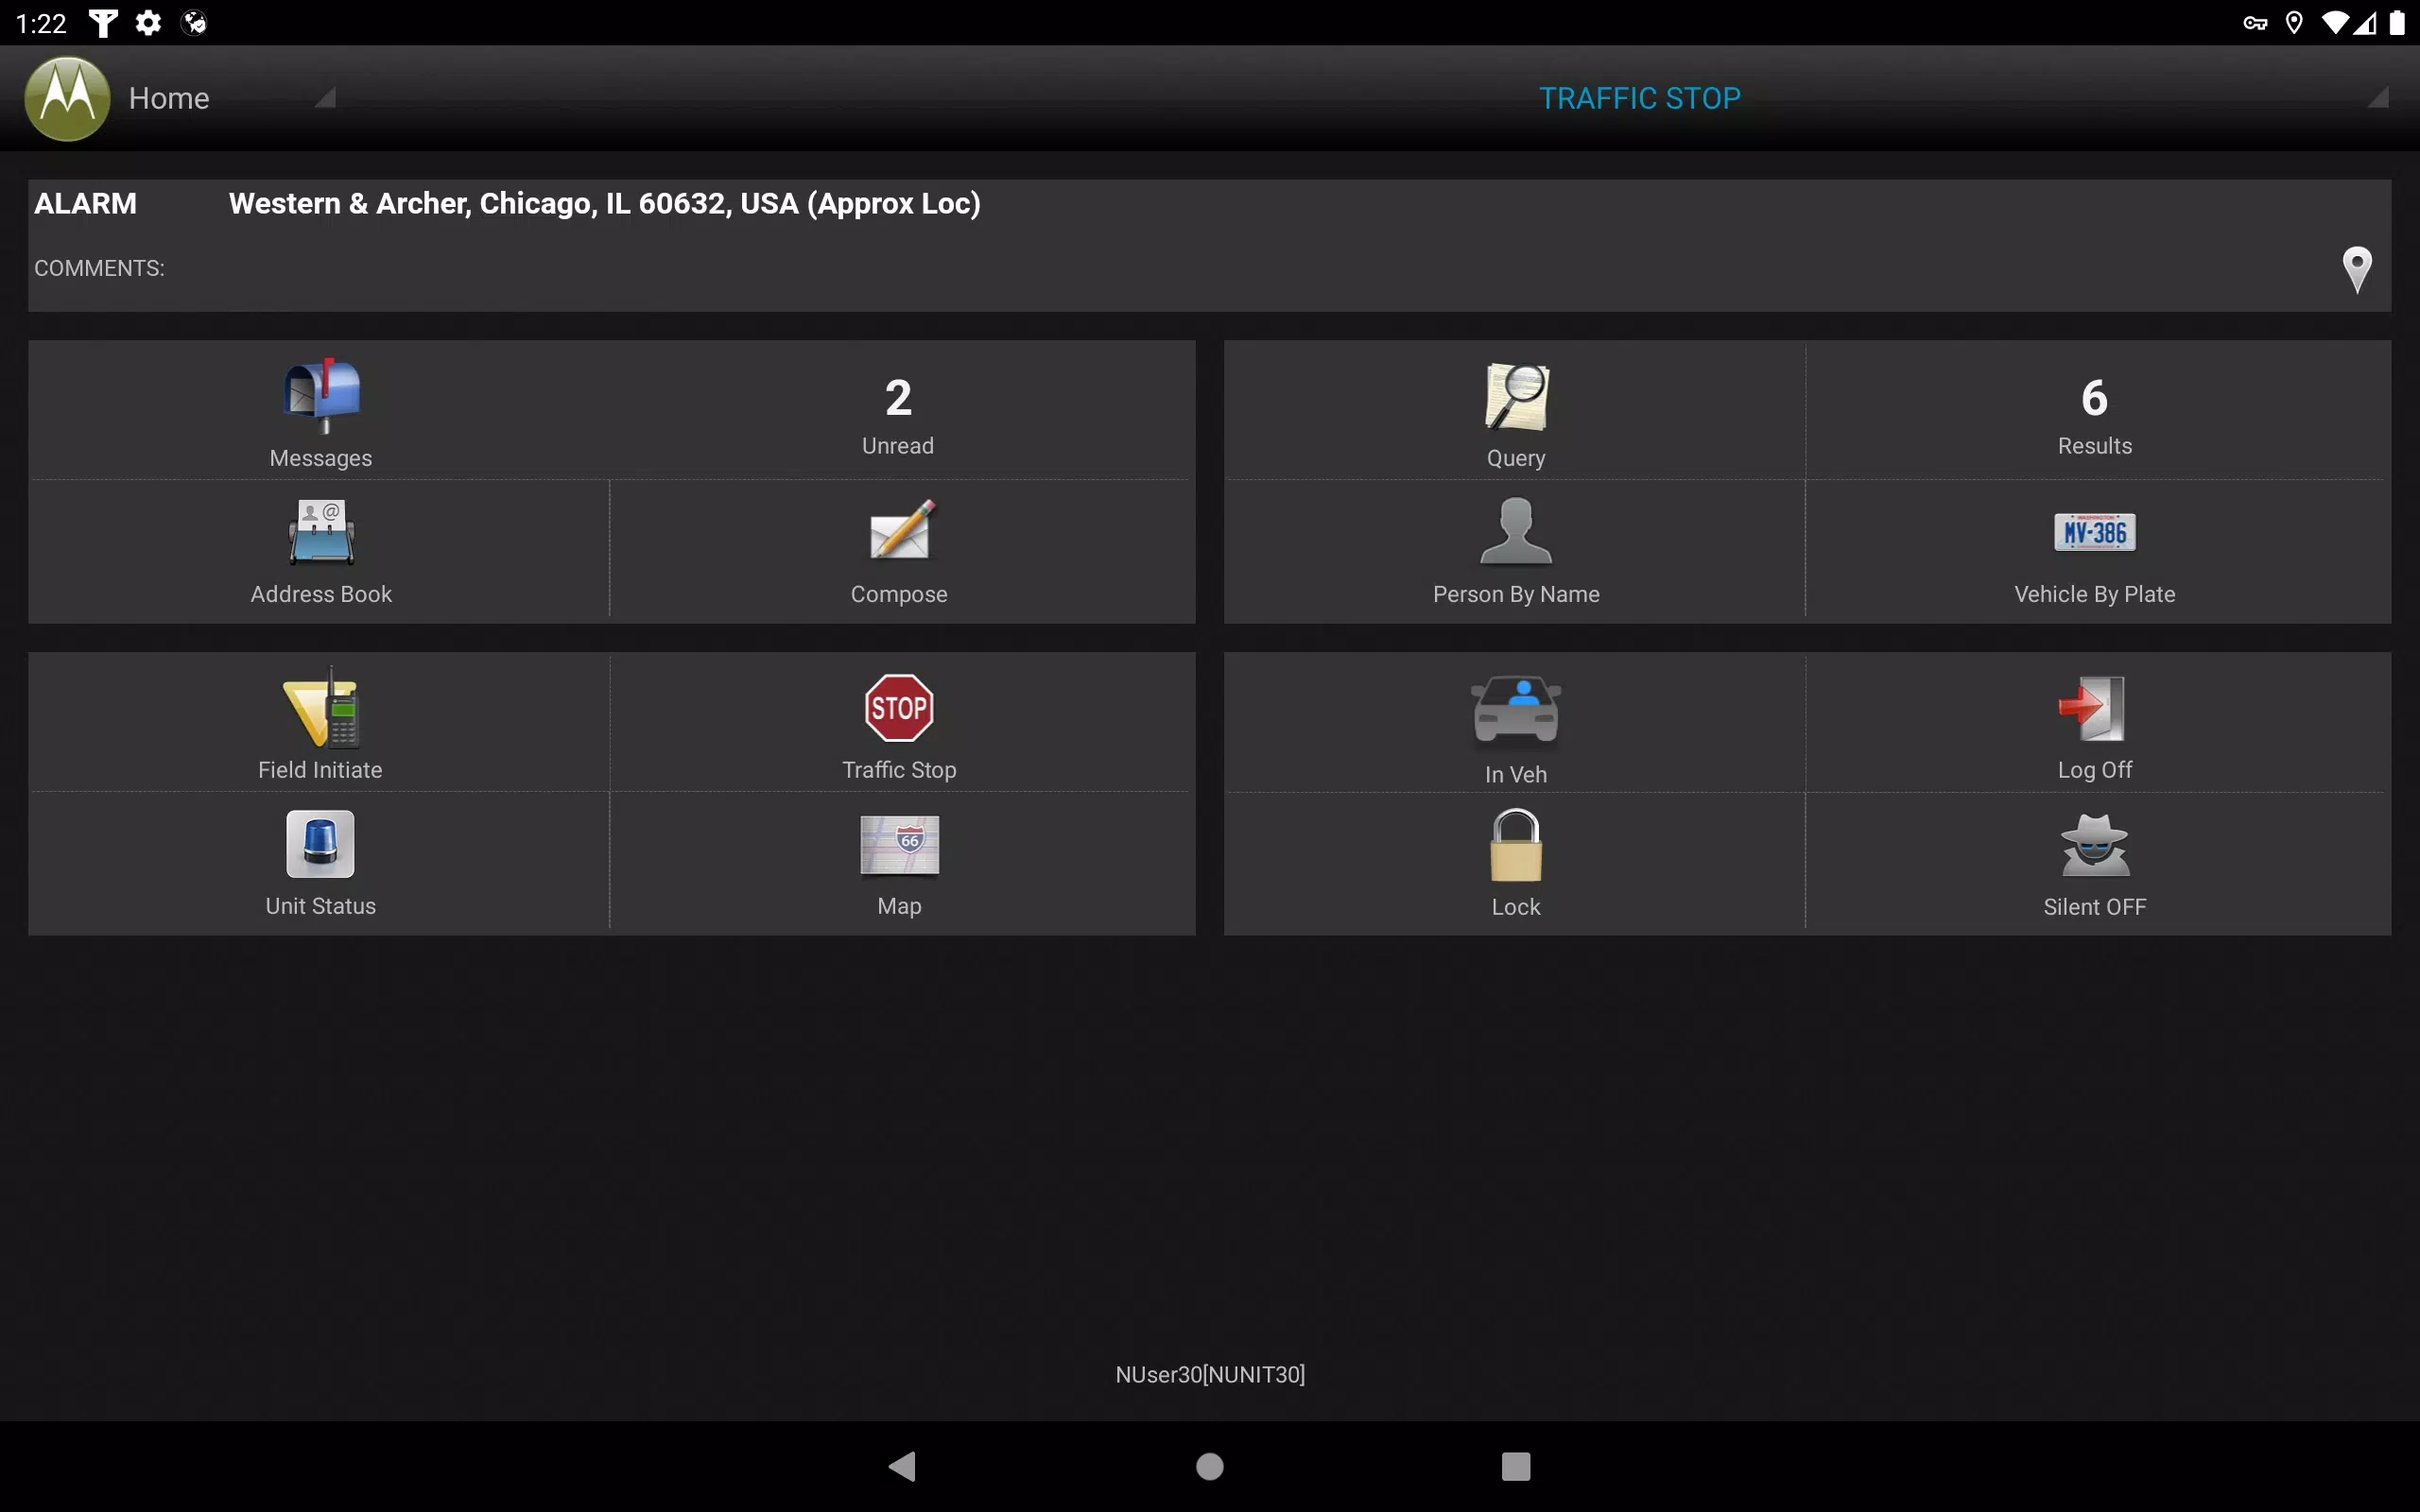This screenshot has width=2420, height=1512.
Task: Open the Query magnifying glass icon
Action: point(1516,397)
